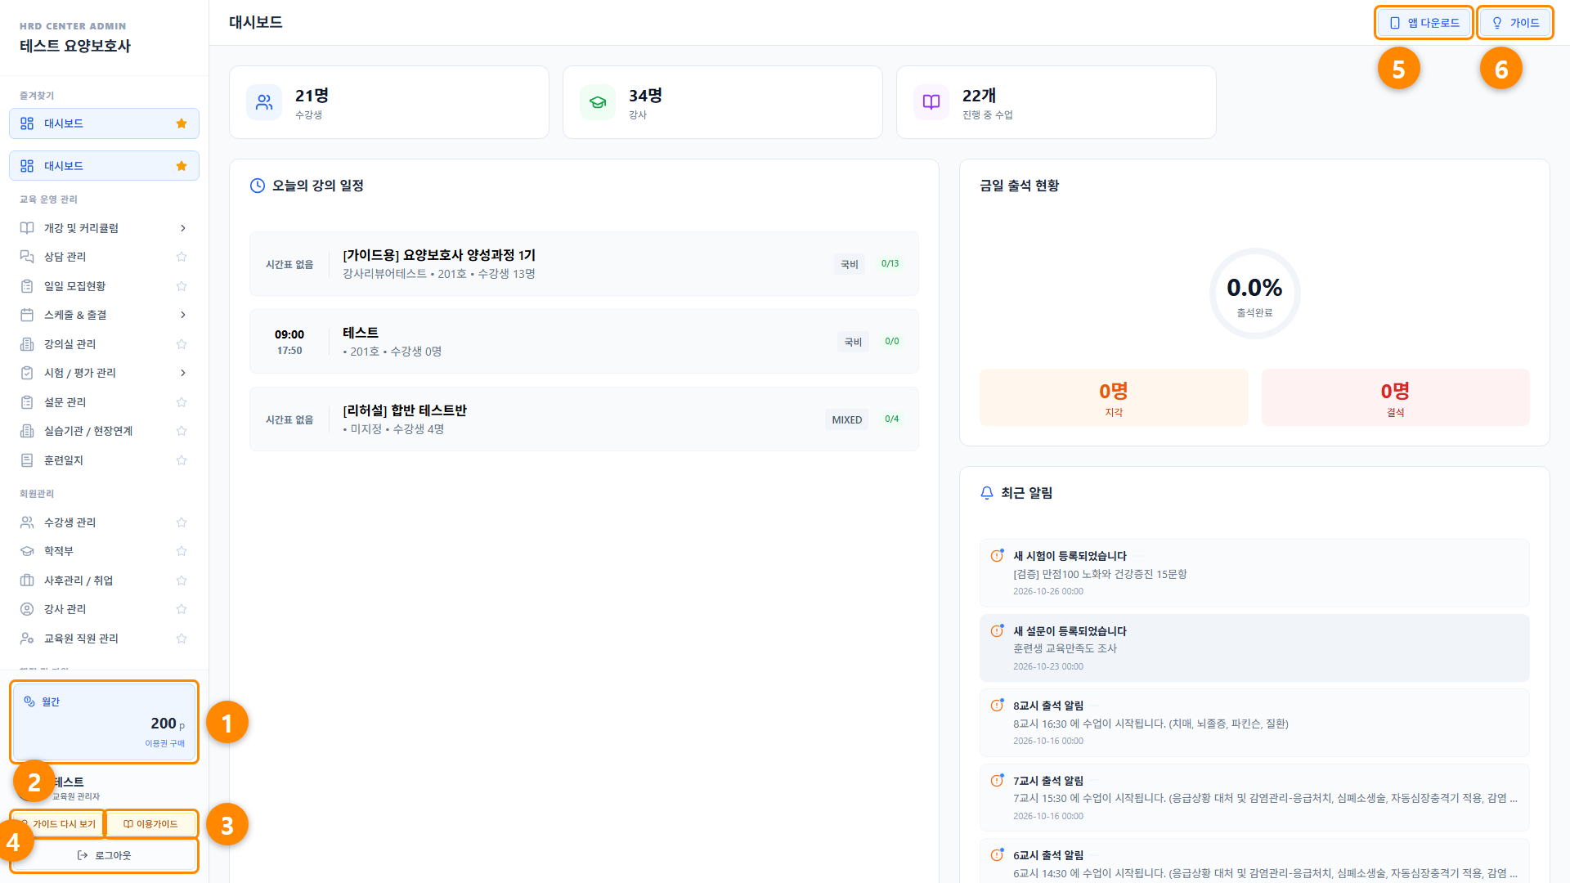
Task: Toggle the favorite star for 사후관리 / 취업
Action: tap(182, 580)
